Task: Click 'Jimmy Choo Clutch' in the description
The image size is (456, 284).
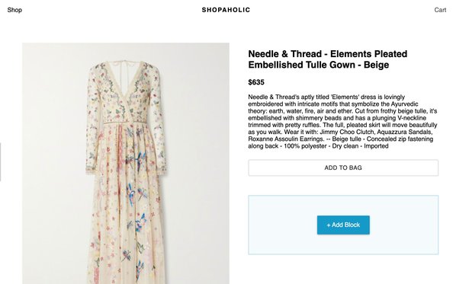Action: (x=345, y=132)
